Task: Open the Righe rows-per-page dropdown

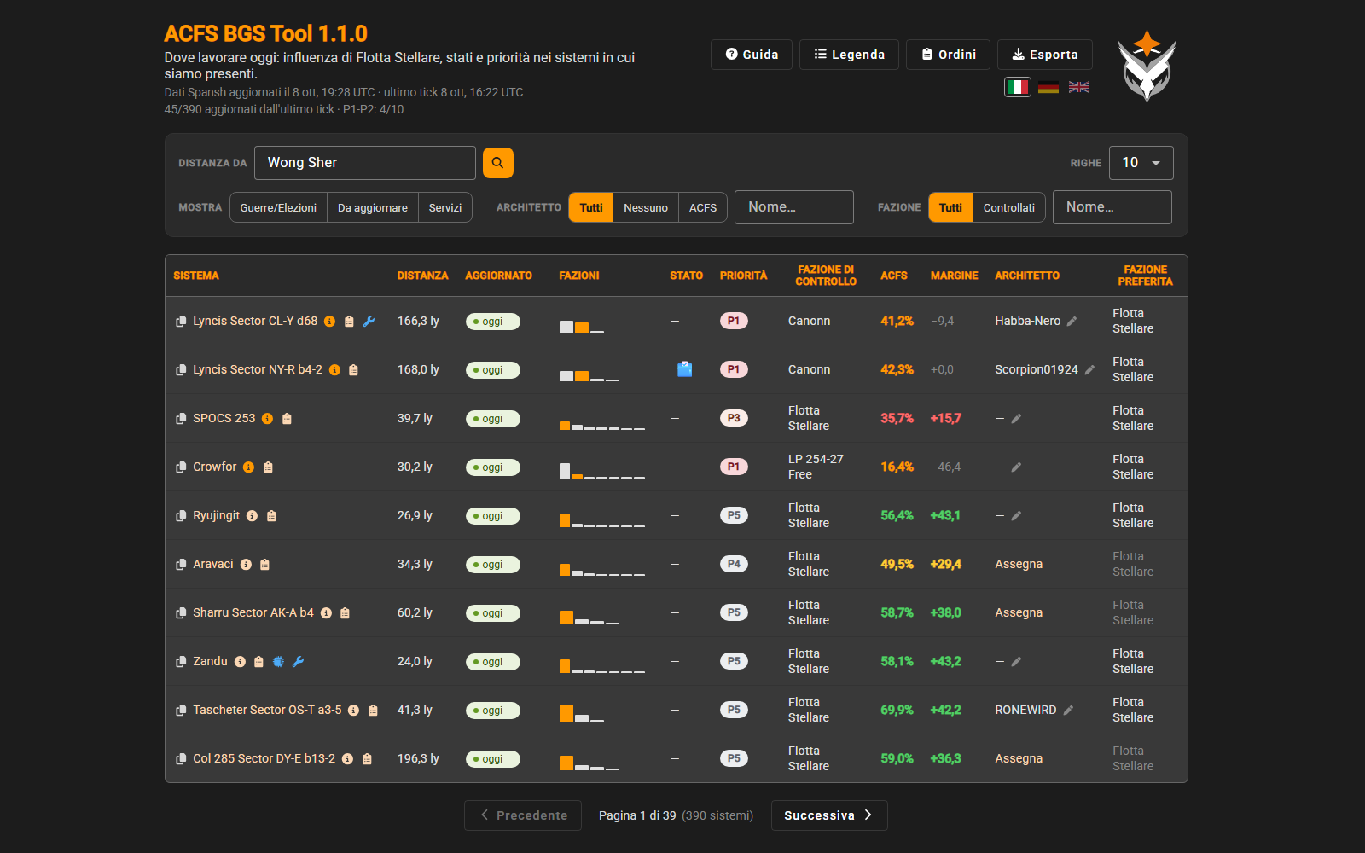Action: coord(1141,163)
